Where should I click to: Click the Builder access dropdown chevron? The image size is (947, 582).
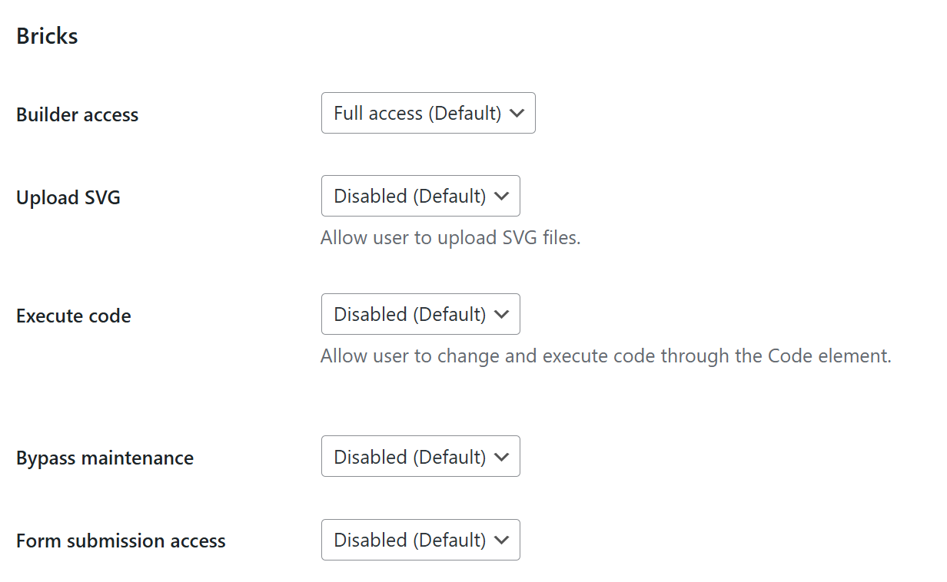[517, 114]
